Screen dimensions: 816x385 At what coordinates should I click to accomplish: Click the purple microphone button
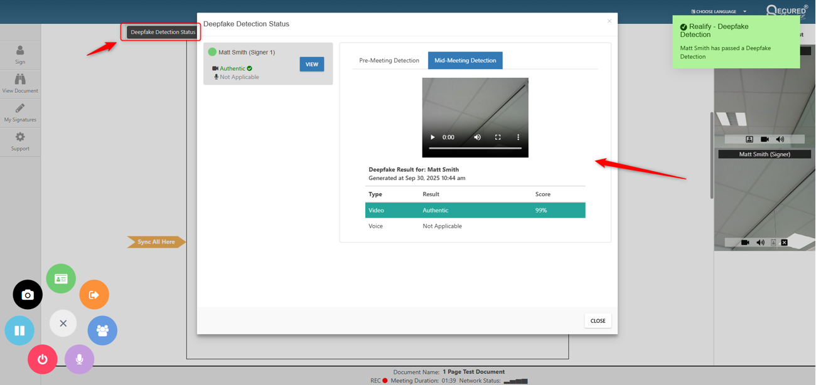pos(79,359)
